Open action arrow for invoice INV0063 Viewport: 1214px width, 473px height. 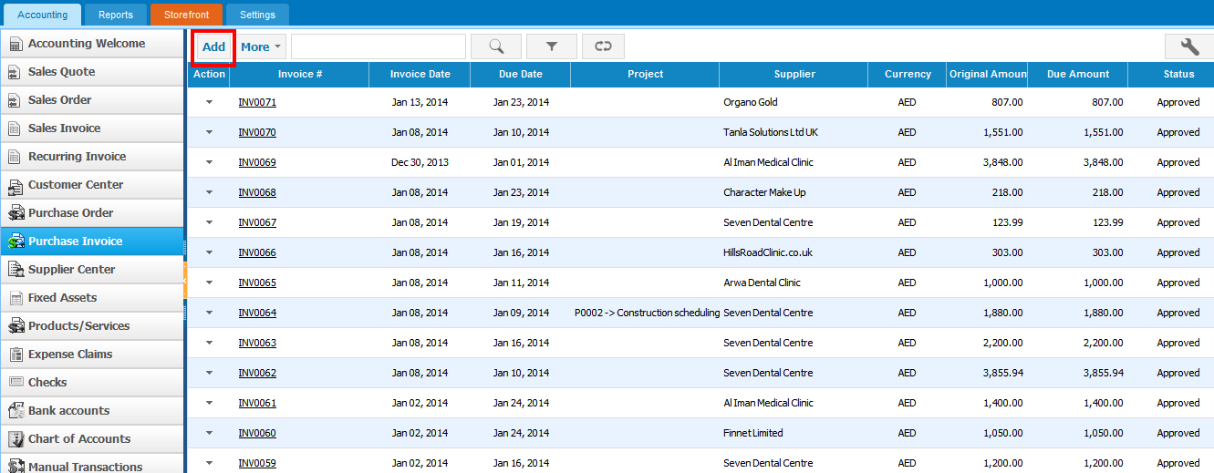tap(209, 343)
